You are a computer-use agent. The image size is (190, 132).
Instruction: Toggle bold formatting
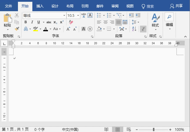(x=26, y=22)
